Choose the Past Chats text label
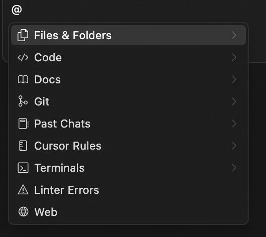 tap(62, 124)
